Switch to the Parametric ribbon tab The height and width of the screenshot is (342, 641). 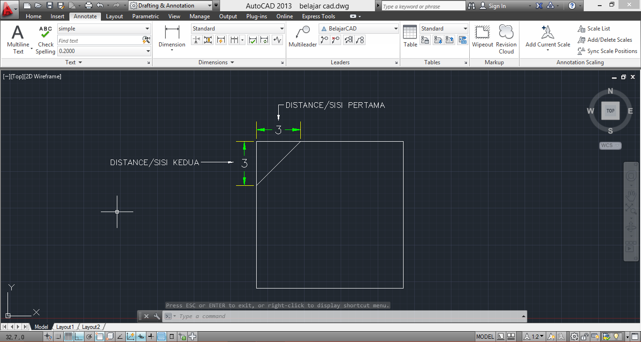coord(145,16)
